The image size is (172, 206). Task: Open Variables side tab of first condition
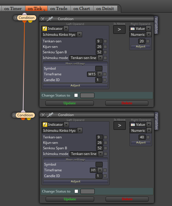coord(156,25)
